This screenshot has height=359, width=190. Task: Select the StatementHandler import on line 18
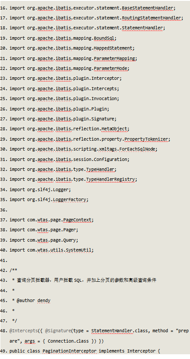point(142,28)
